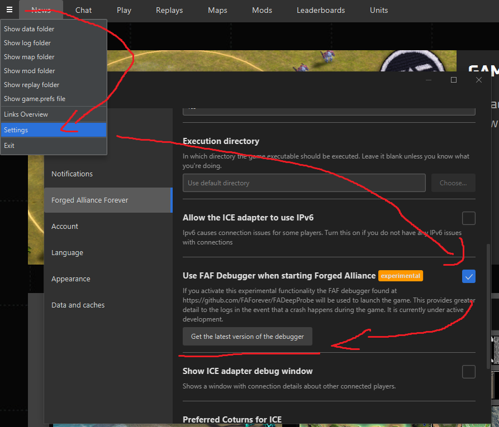Image resolution: width=499 pixels, height=427 pixels.
Task: Maximize the Settings window
Action: pos(454,80)
